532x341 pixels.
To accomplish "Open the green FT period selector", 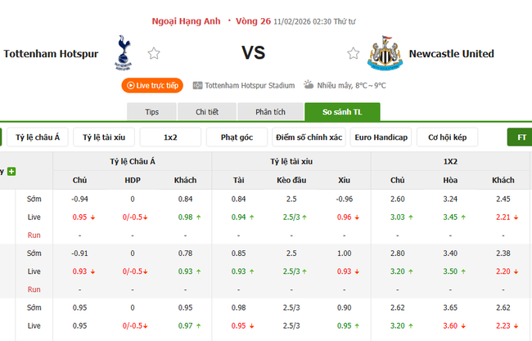I will (x=521, y=137).
